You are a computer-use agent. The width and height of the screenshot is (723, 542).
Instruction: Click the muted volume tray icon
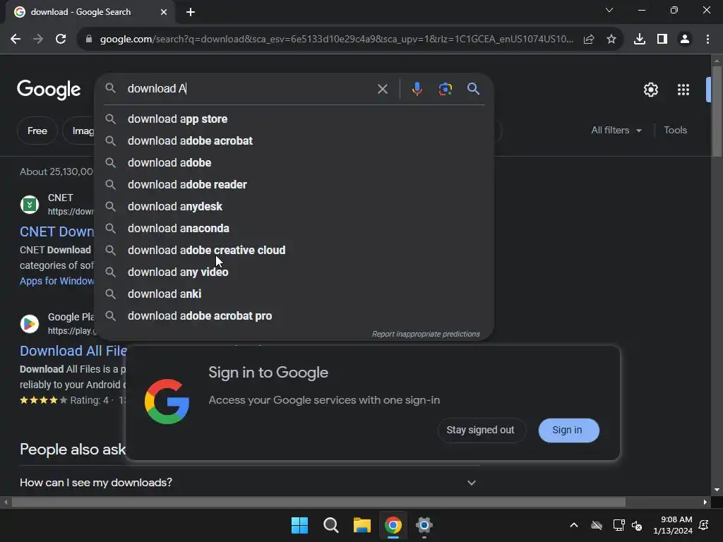pos(638,525)
